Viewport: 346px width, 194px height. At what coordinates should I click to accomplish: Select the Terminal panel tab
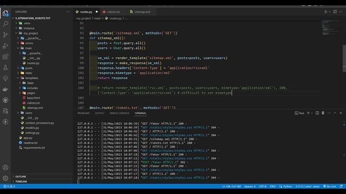pyautogui.click(x=141, y=113)
